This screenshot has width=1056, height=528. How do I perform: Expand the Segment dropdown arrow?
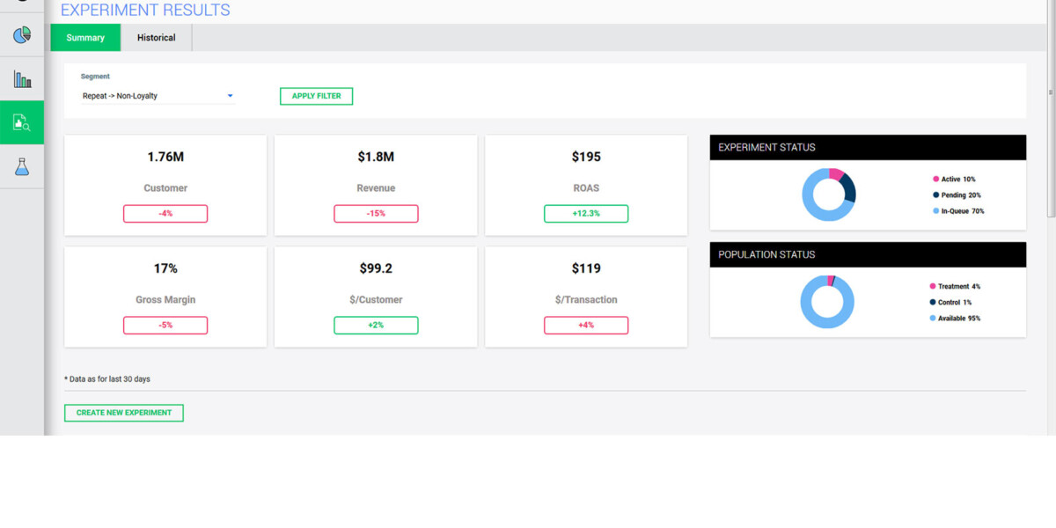pos(230,96)
